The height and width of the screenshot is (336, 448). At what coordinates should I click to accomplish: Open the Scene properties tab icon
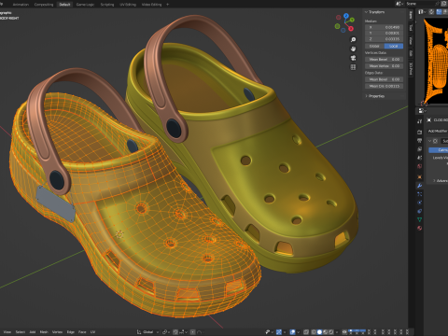coord(419,158)
